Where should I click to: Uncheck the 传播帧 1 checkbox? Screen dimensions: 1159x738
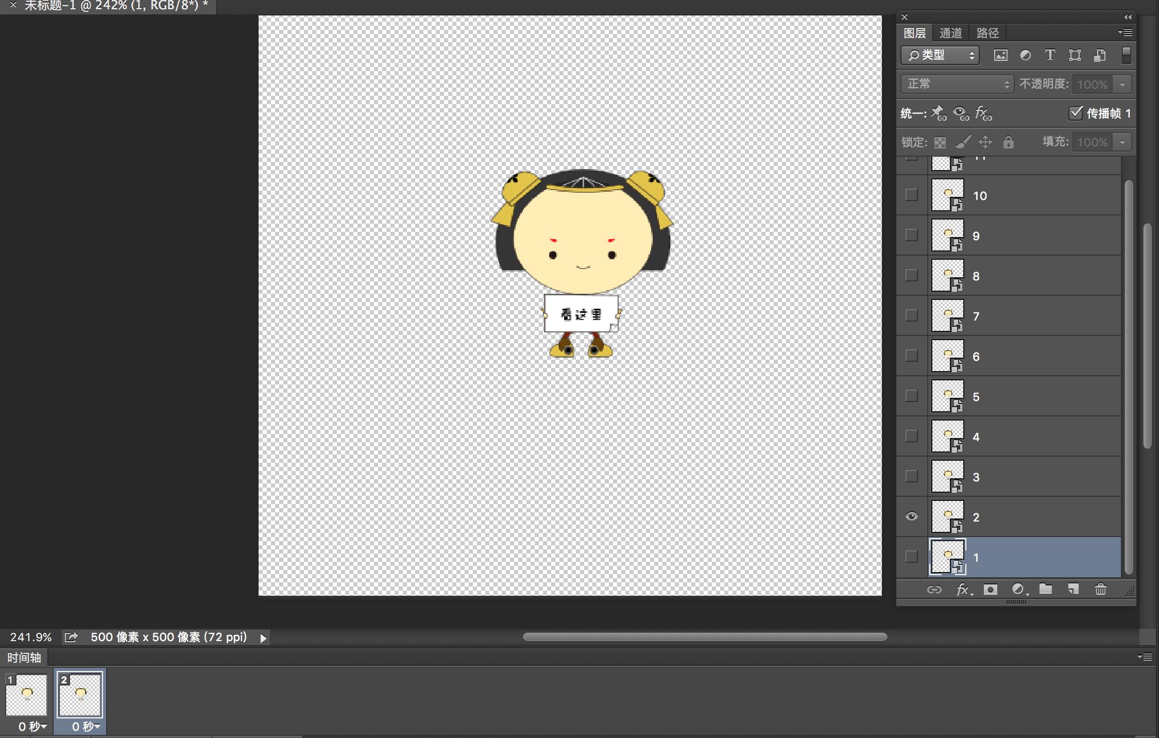(x=1075, y=113)
